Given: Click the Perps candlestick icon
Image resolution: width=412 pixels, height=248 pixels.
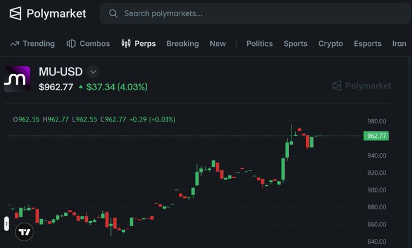Looking at the screenshot, I should point(126,44).
